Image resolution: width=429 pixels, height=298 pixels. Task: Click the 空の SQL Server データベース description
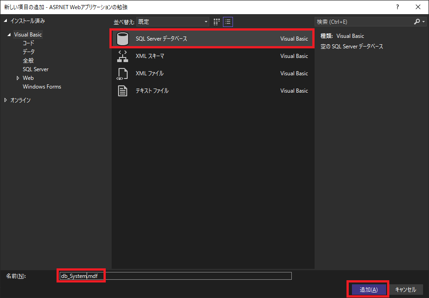pyautogui.click(x=351, y=47)
